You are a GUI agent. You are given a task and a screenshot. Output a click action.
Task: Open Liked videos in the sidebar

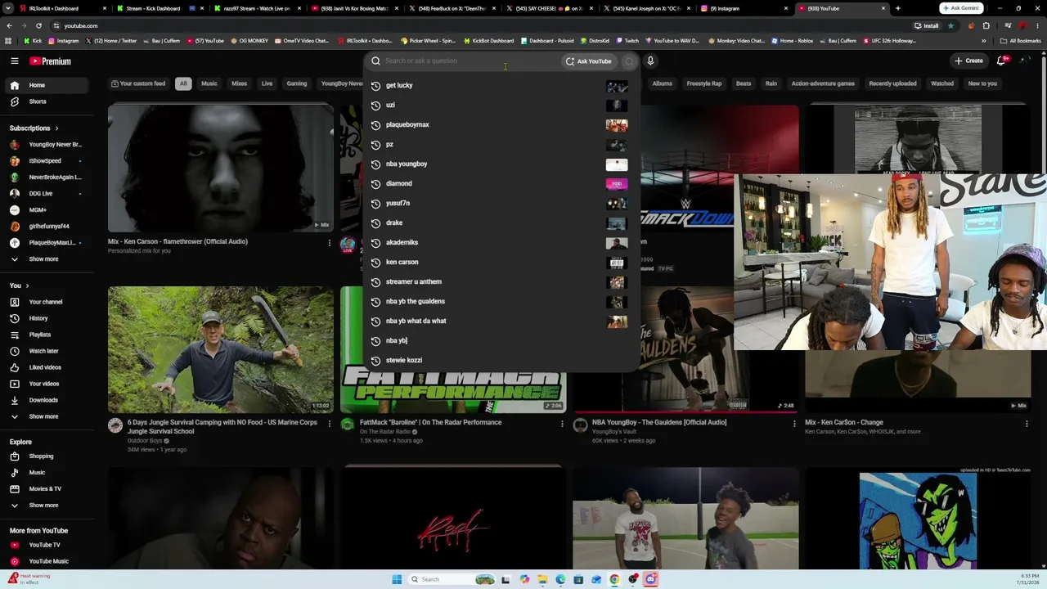[47, 367]
